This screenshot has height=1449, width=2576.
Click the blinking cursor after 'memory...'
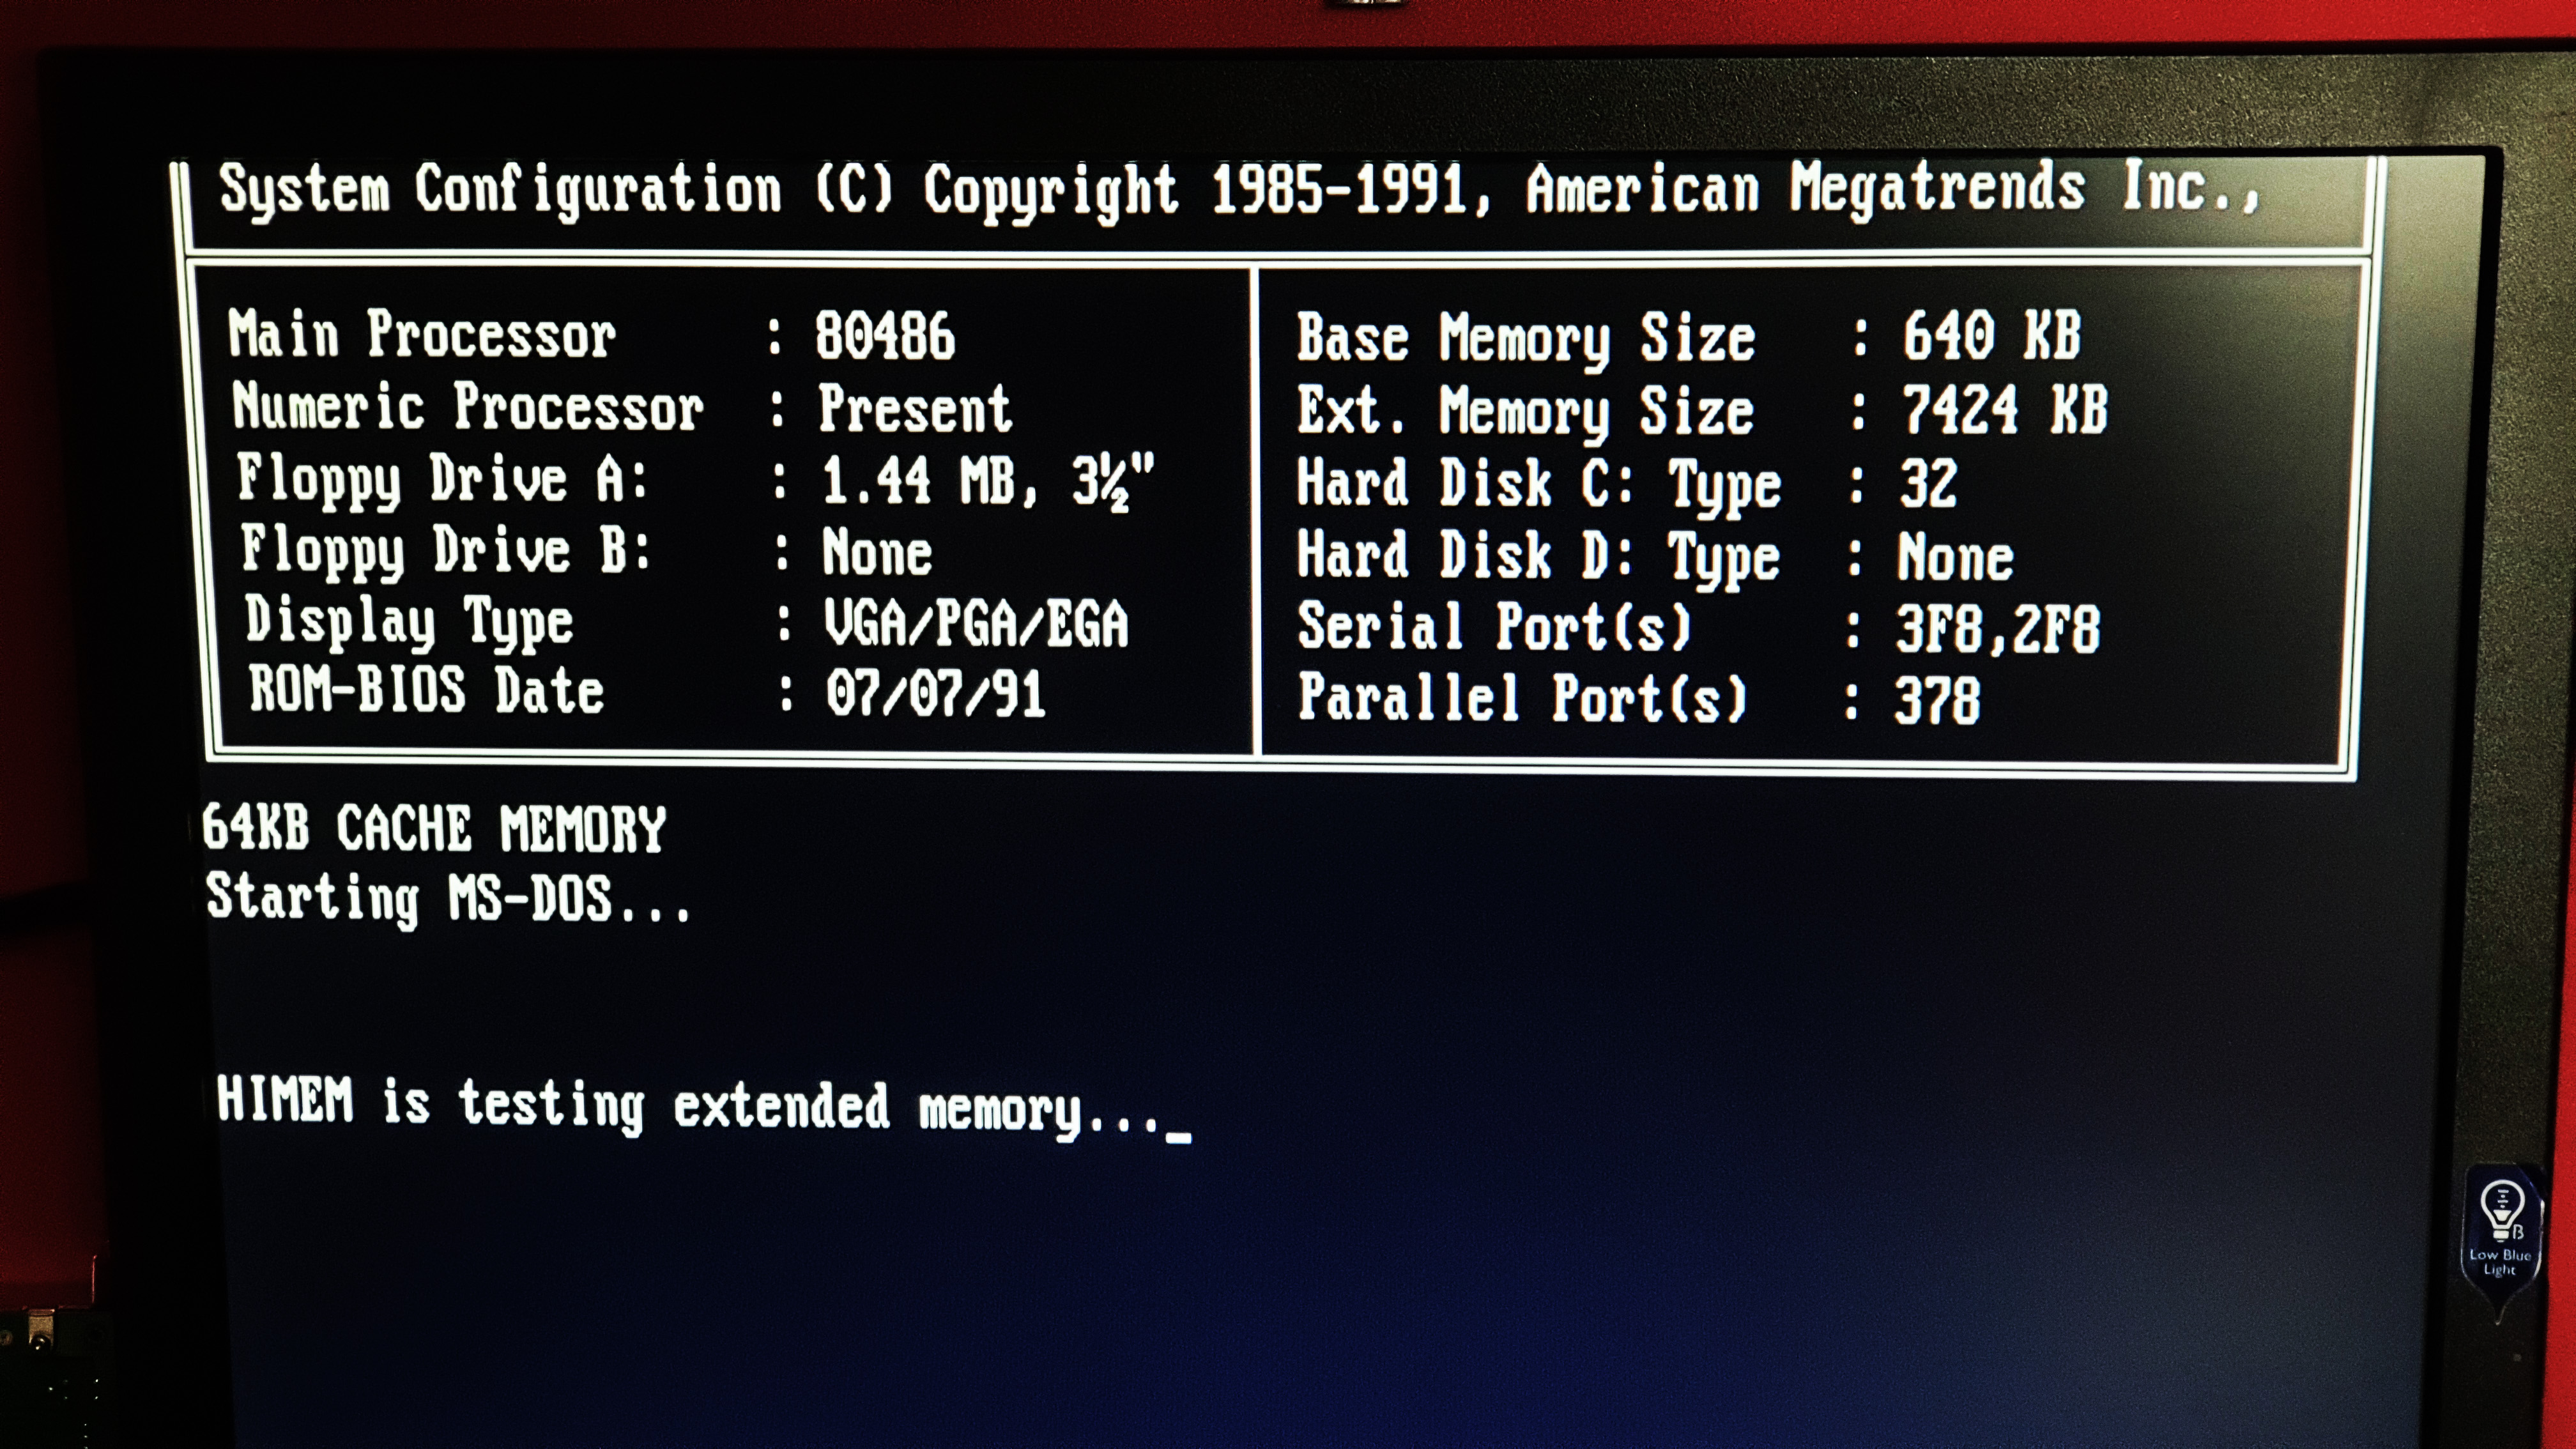click(x=1178, y=1137)
